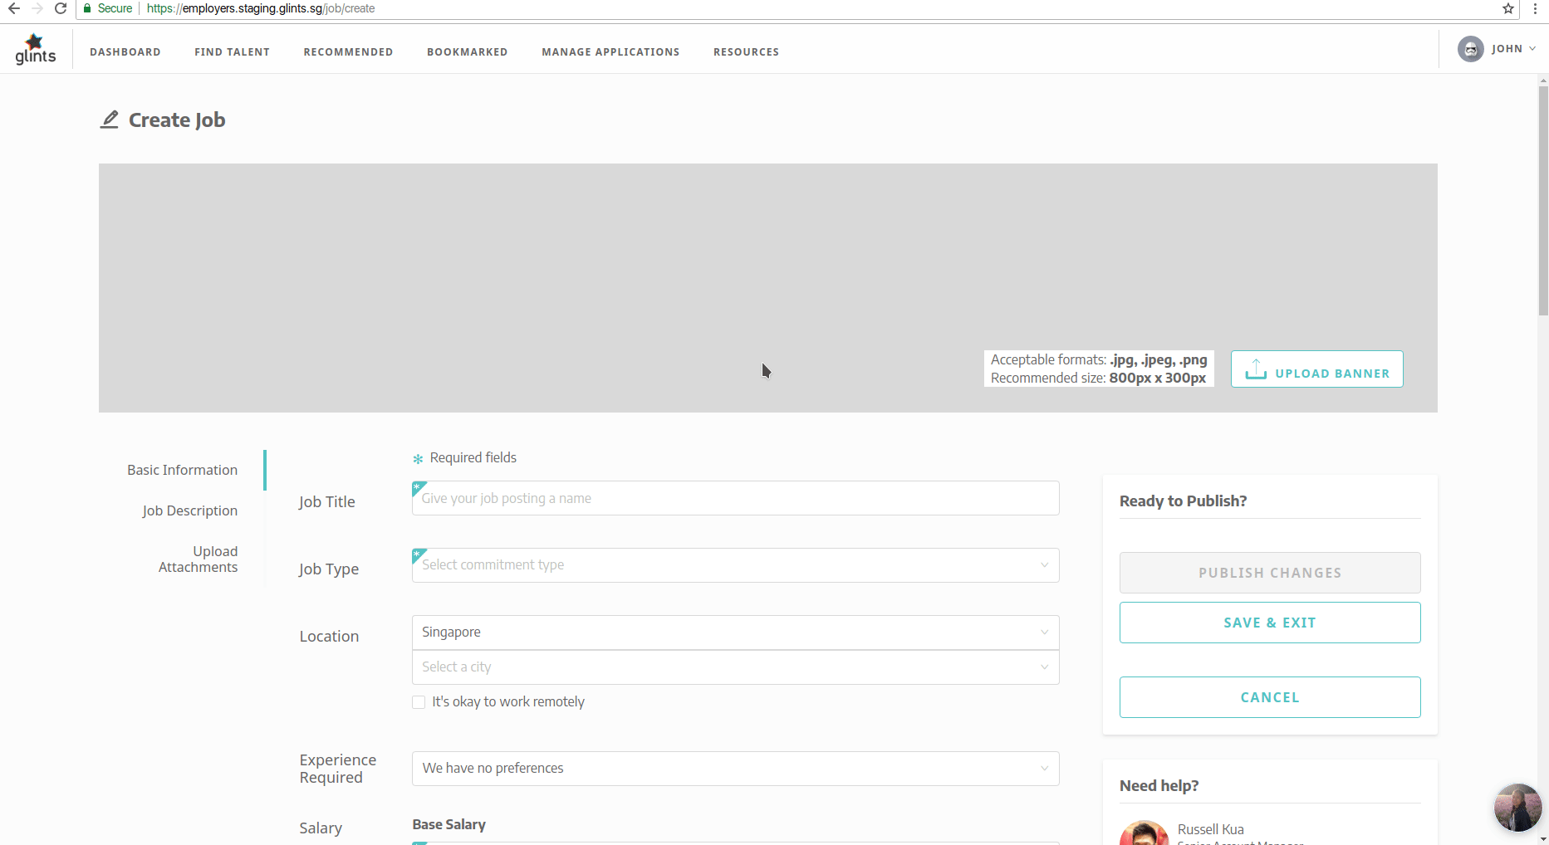Switch to the Job Description section

[x=189, y=510]
